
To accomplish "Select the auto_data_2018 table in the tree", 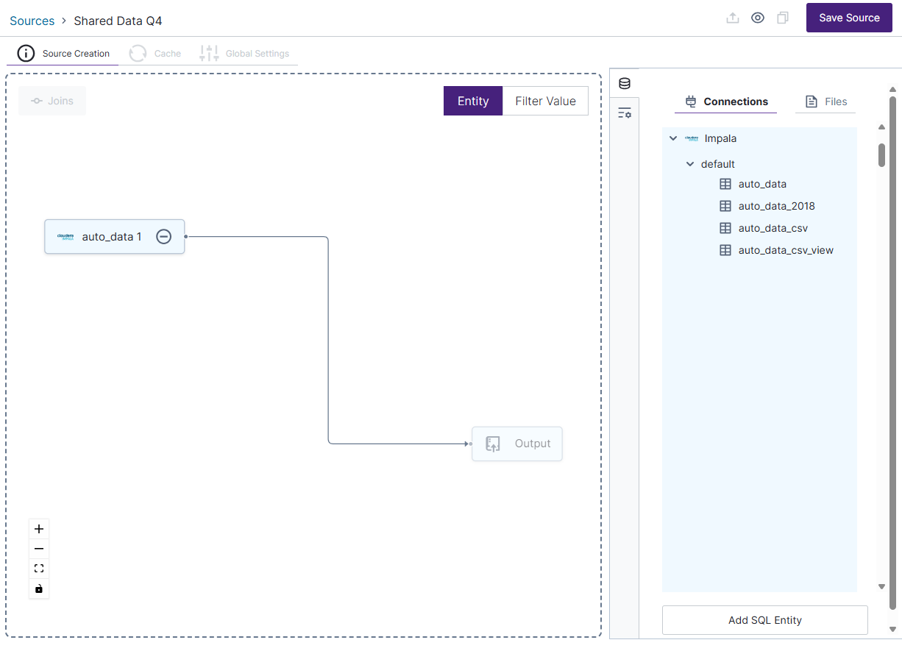I will coord(776,206).
